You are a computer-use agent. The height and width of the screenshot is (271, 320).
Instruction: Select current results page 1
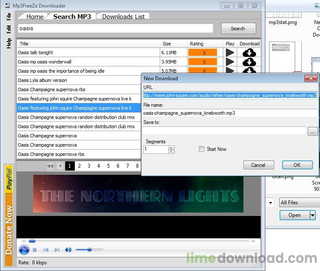(x=69, y=166)
